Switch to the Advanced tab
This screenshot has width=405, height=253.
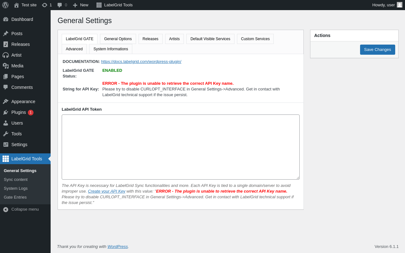click(x=74, y=49)
